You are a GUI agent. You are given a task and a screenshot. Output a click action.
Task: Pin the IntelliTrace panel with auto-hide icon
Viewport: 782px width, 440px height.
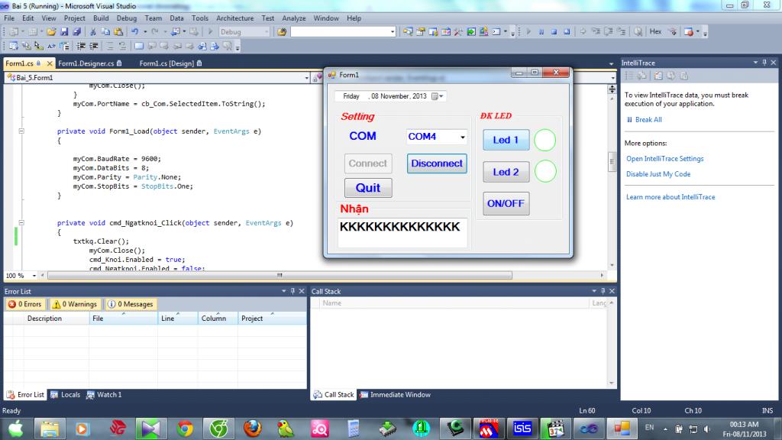click(764, 63)
